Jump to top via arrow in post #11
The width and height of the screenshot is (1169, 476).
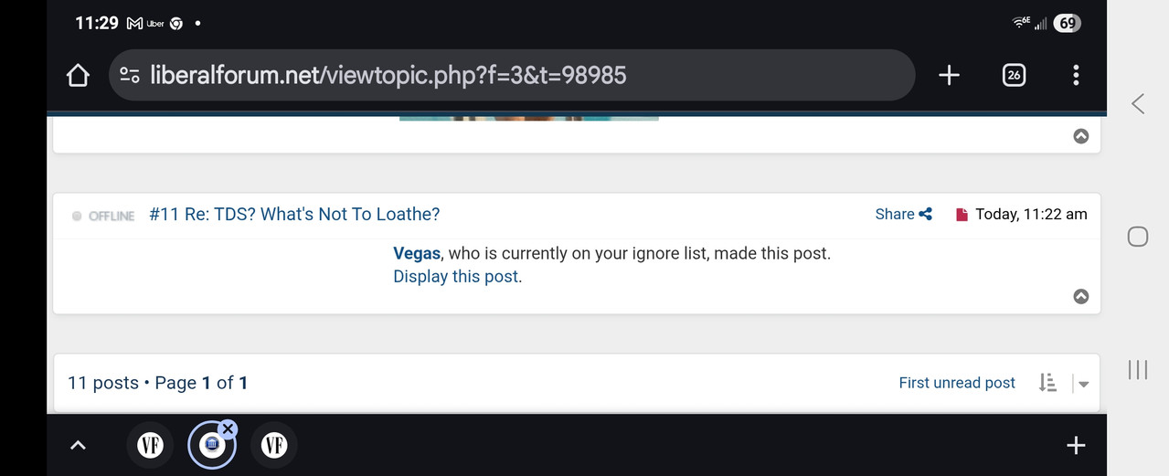pos(1080,296)
